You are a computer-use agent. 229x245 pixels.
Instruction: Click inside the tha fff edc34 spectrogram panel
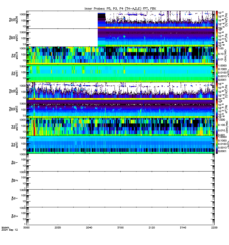pos(120,20)
